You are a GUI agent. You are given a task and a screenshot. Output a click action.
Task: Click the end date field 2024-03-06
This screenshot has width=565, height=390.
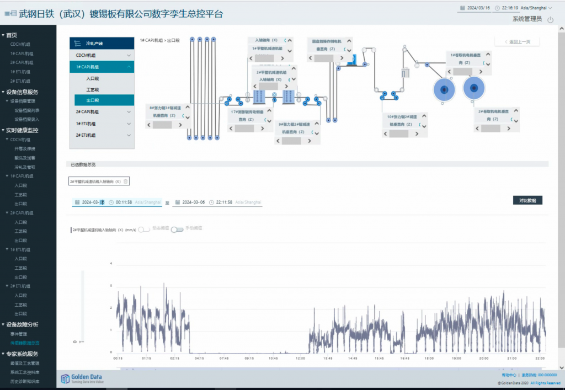pyautogui.click(x=194, y=202)
